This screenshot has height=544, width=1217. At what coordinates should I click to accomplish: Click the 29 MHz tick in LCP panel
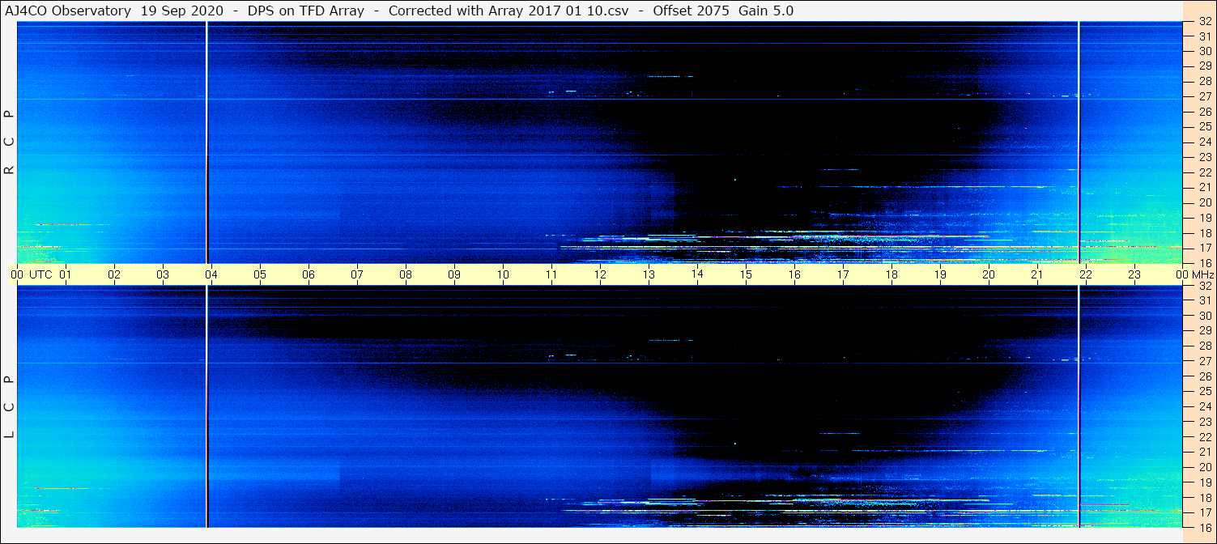pos(1205,331)
